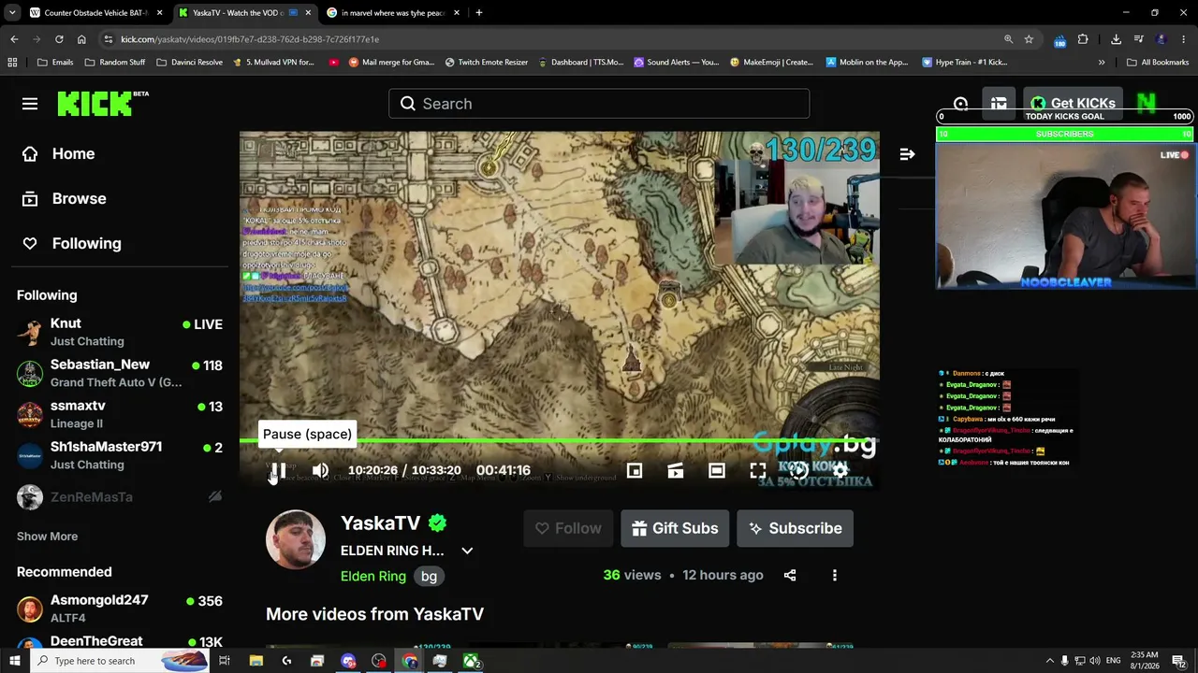Open a new browser tab
The width and height of the screenshot is (1198, 673).
click(x=478, y=13)
